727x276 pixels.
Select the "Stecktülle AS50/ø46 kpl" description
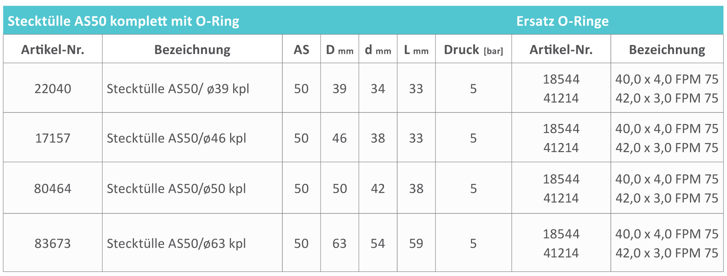(x=176, y=138)
